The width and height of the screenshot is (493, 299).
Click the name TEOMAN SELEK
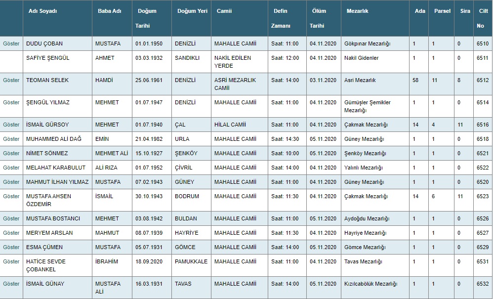point(47,80)
